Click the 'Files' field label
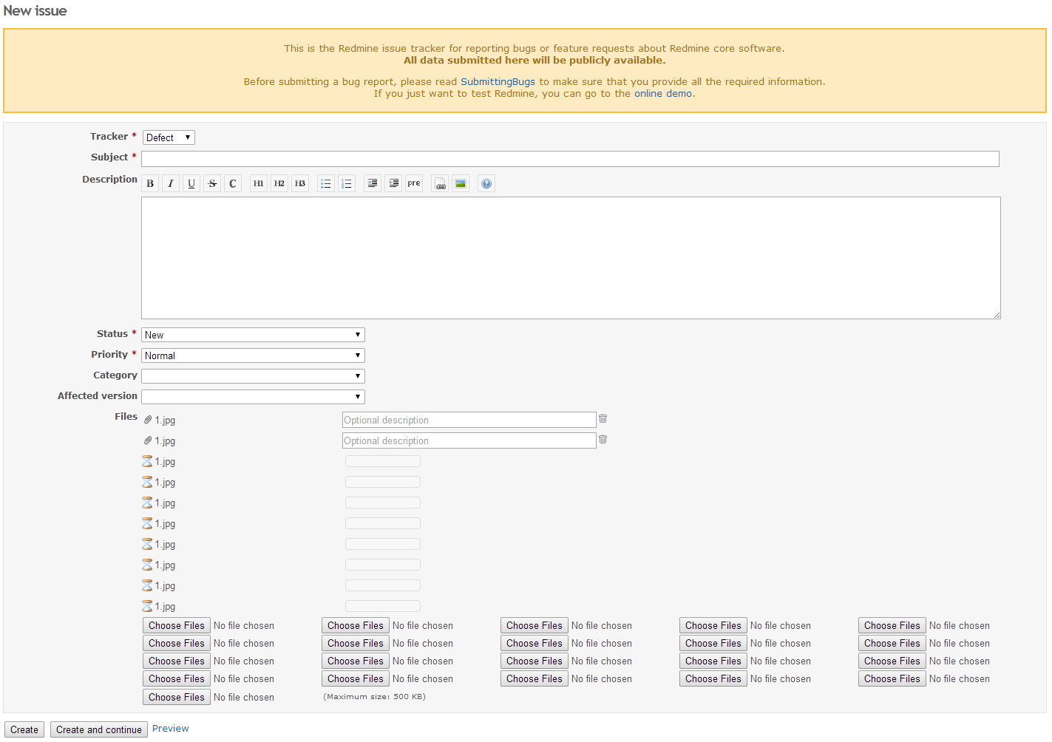 (126, 417)
